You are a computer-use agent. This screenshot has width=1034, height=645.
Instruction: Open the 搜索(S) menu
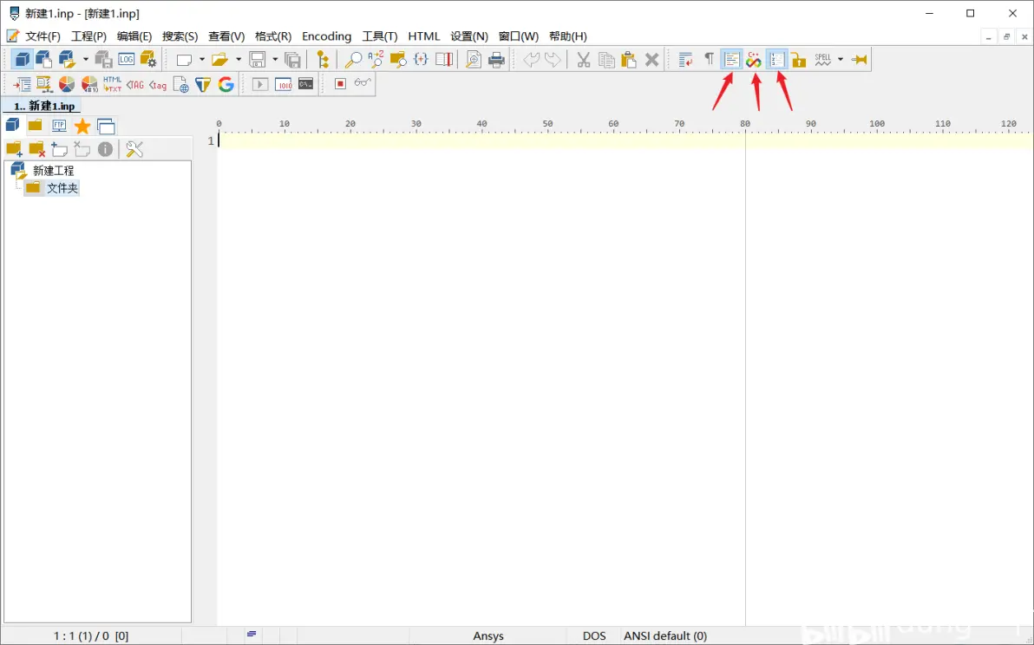[x=180, y=36]
